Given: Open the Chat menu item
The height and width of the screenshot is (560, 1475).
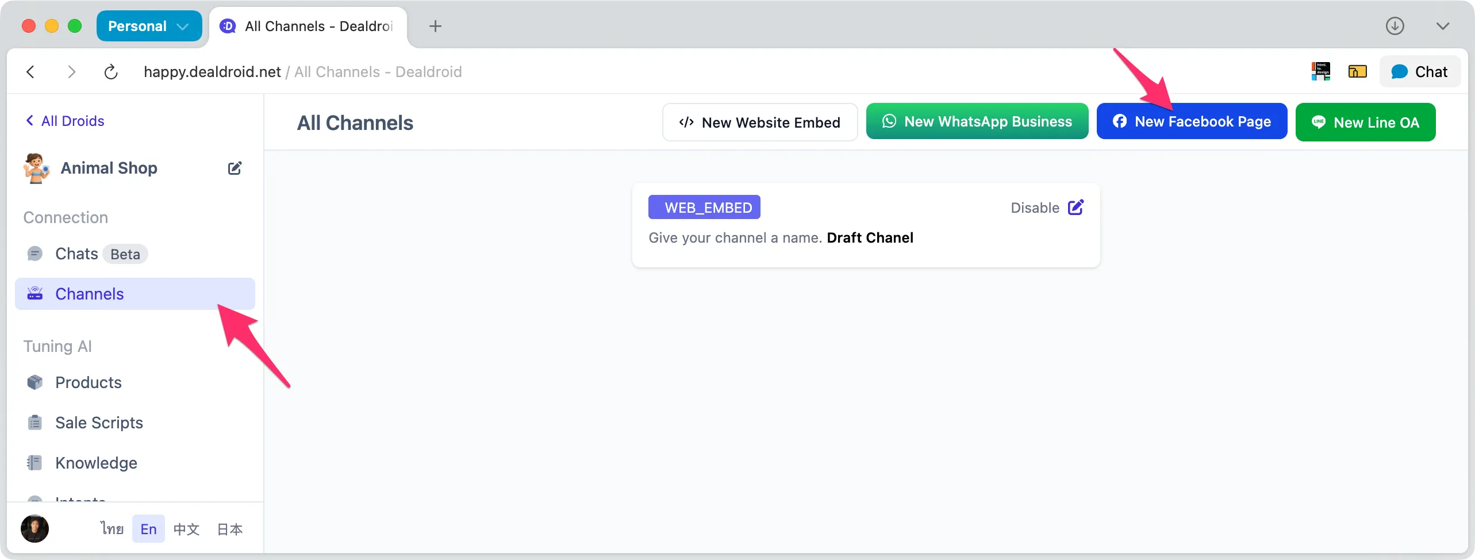Looking at the screenshot, I should pyautogui.click(x=1420, y=71).
